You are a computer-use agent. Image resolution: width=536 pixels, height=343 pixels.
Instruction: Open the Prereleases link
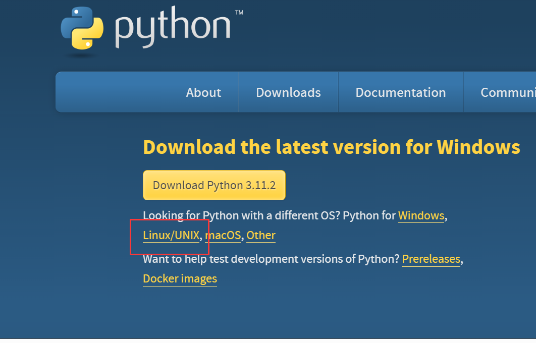coord(431,259)
